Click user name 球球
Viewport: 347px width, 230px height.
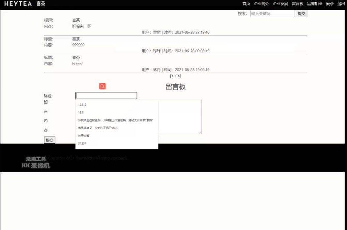click(x=157, y=51)
